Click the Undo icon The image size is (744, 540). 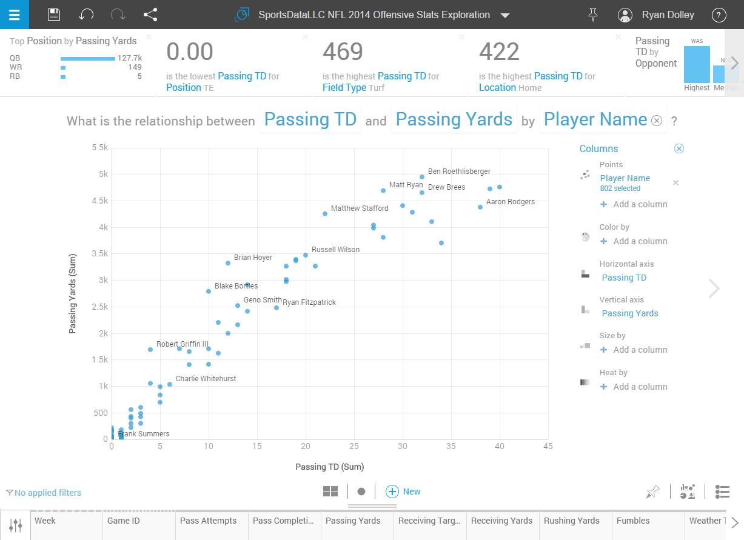point(87,15)
